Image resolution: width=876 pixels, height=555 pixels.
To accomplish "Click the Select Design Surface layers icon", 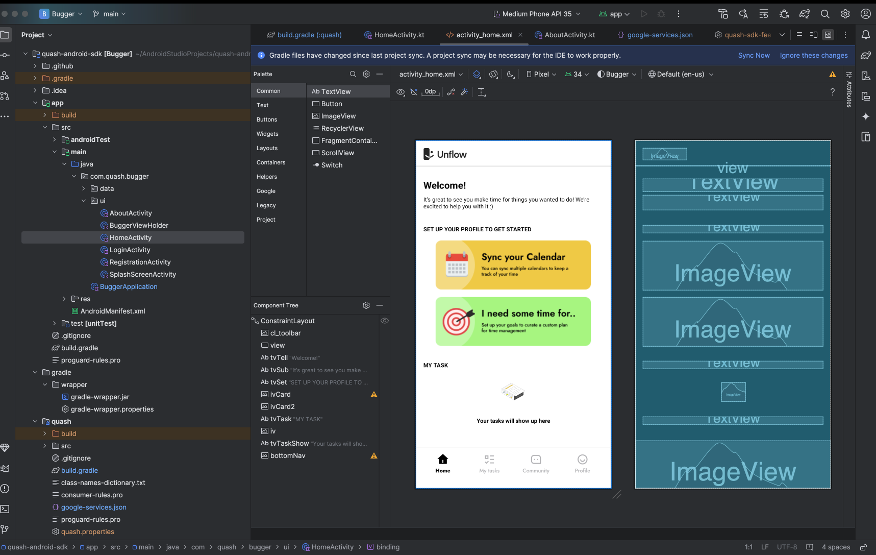I will pyautogui.click(x=477, y=75).
